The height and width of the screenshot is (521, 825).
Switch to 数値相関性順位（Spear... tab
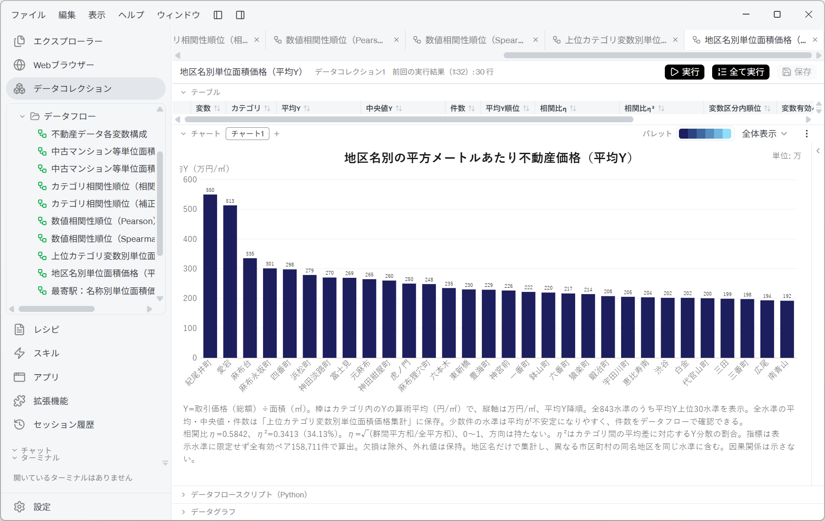coord(474,40)
